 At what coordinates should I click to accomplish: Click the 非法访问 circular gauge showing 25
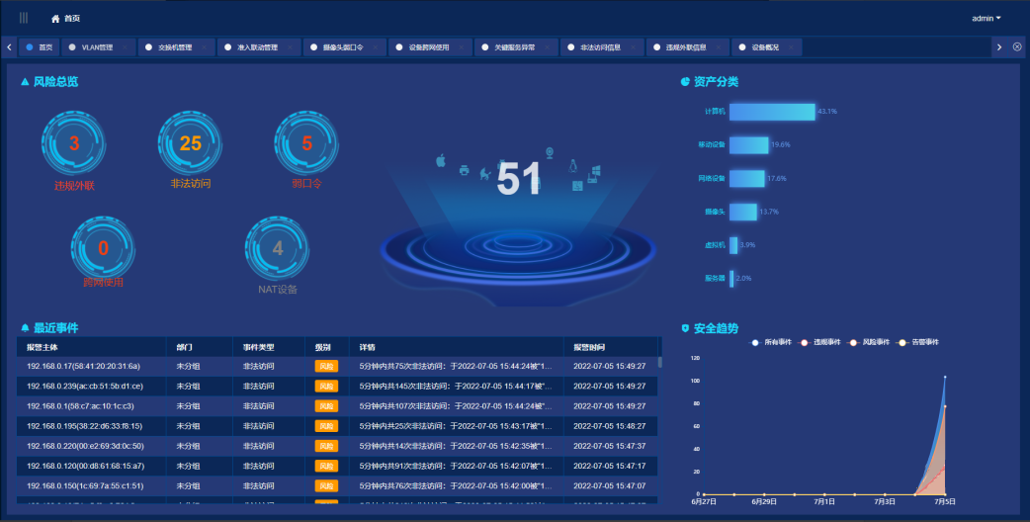[191, 144]
